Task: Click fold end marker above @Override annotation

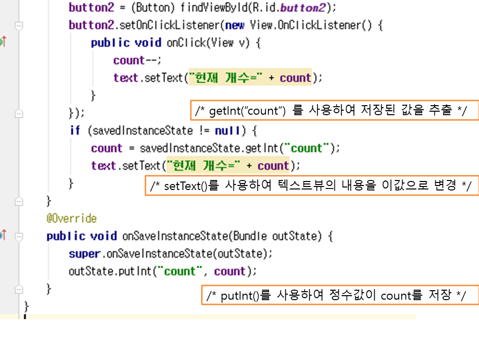Action: [19, 201]
